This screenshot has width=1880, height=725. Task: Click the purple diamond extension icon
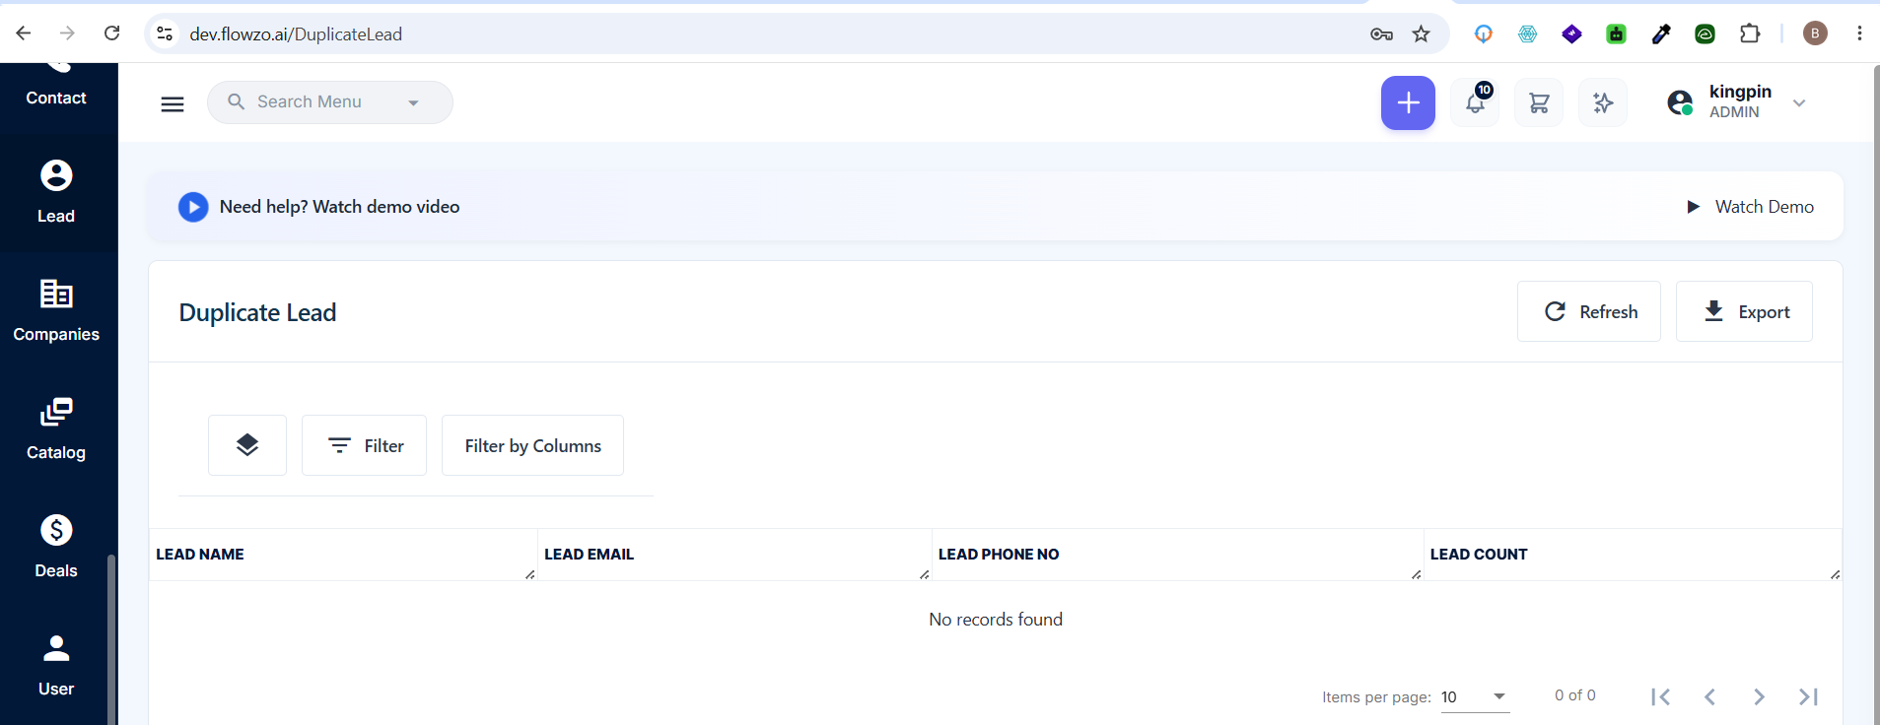(1572, 34)
